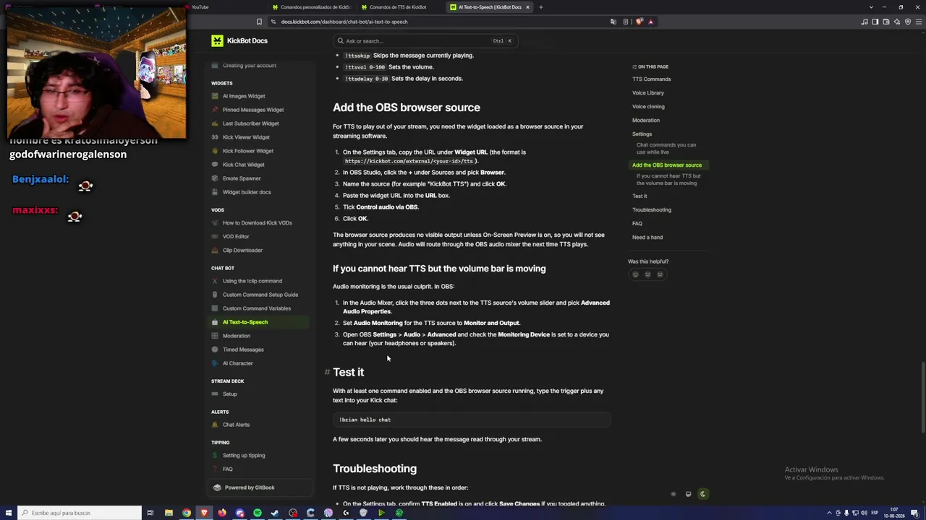Image resolution: width=926 pixels, height=520 pixels.
Task: Switch to Comandos personalizados de KickBot tab
Action: (311, 7)
